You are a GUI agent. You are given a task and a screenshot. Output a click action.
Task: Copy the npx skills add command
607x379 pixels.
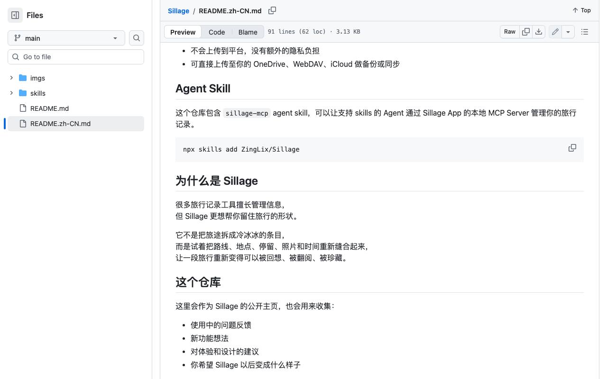572,148
